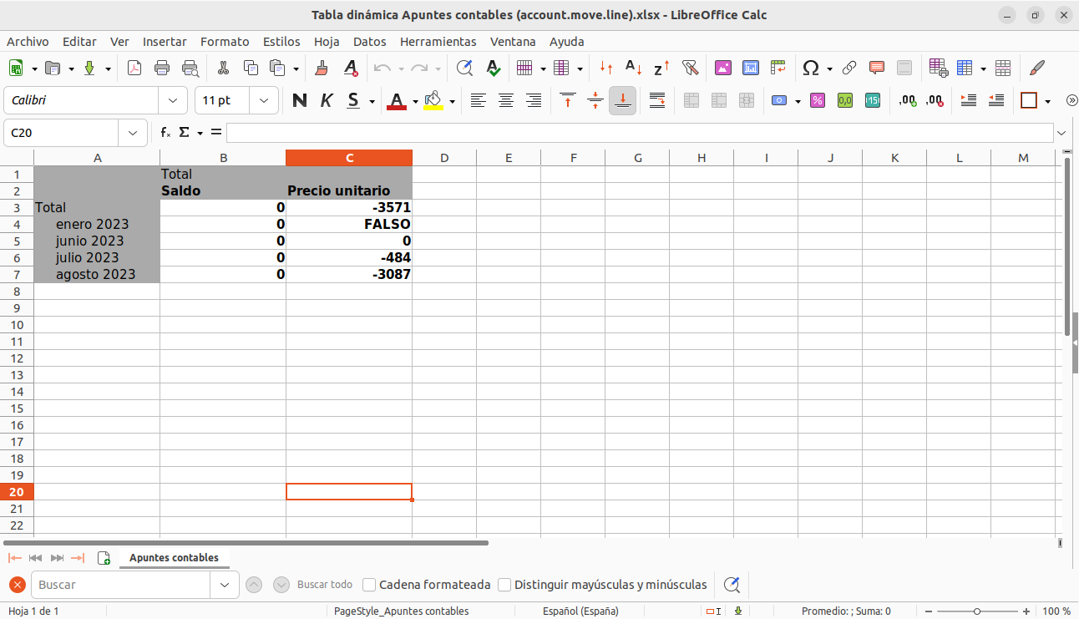
Task: Toggle italic formatting K
Action: 327,100
